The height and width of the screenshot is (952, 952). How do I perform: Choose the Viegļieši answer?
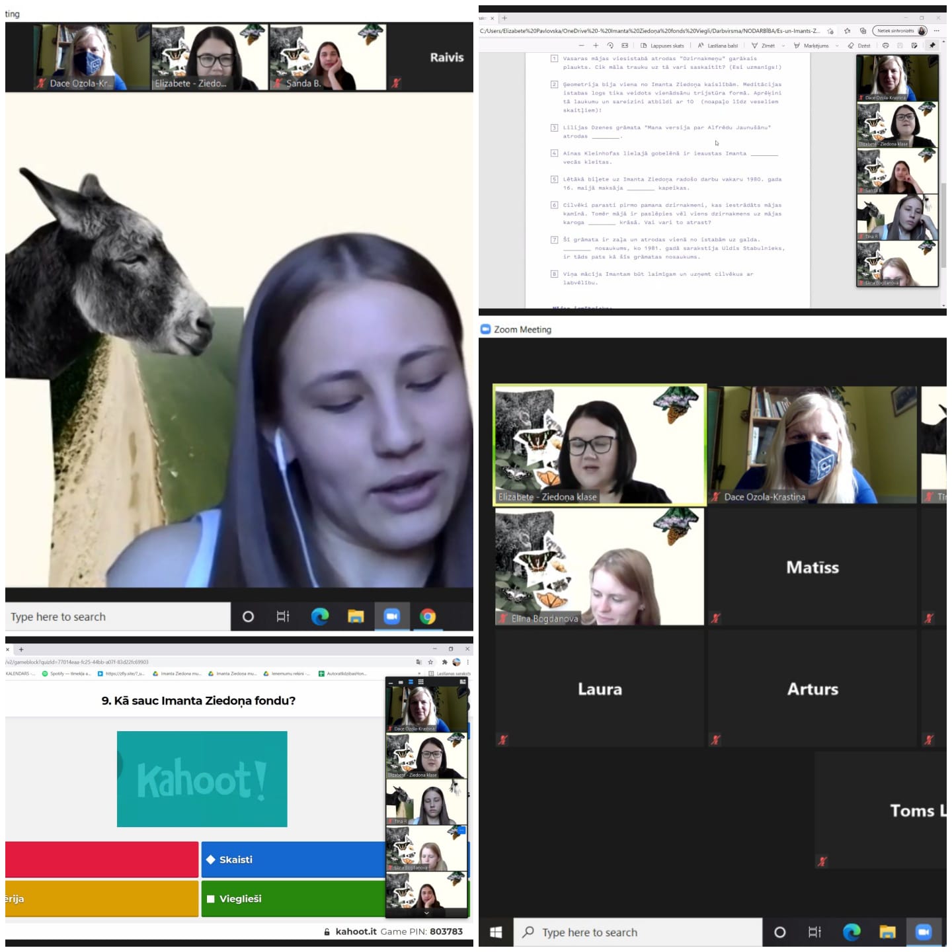coord(294,898)
